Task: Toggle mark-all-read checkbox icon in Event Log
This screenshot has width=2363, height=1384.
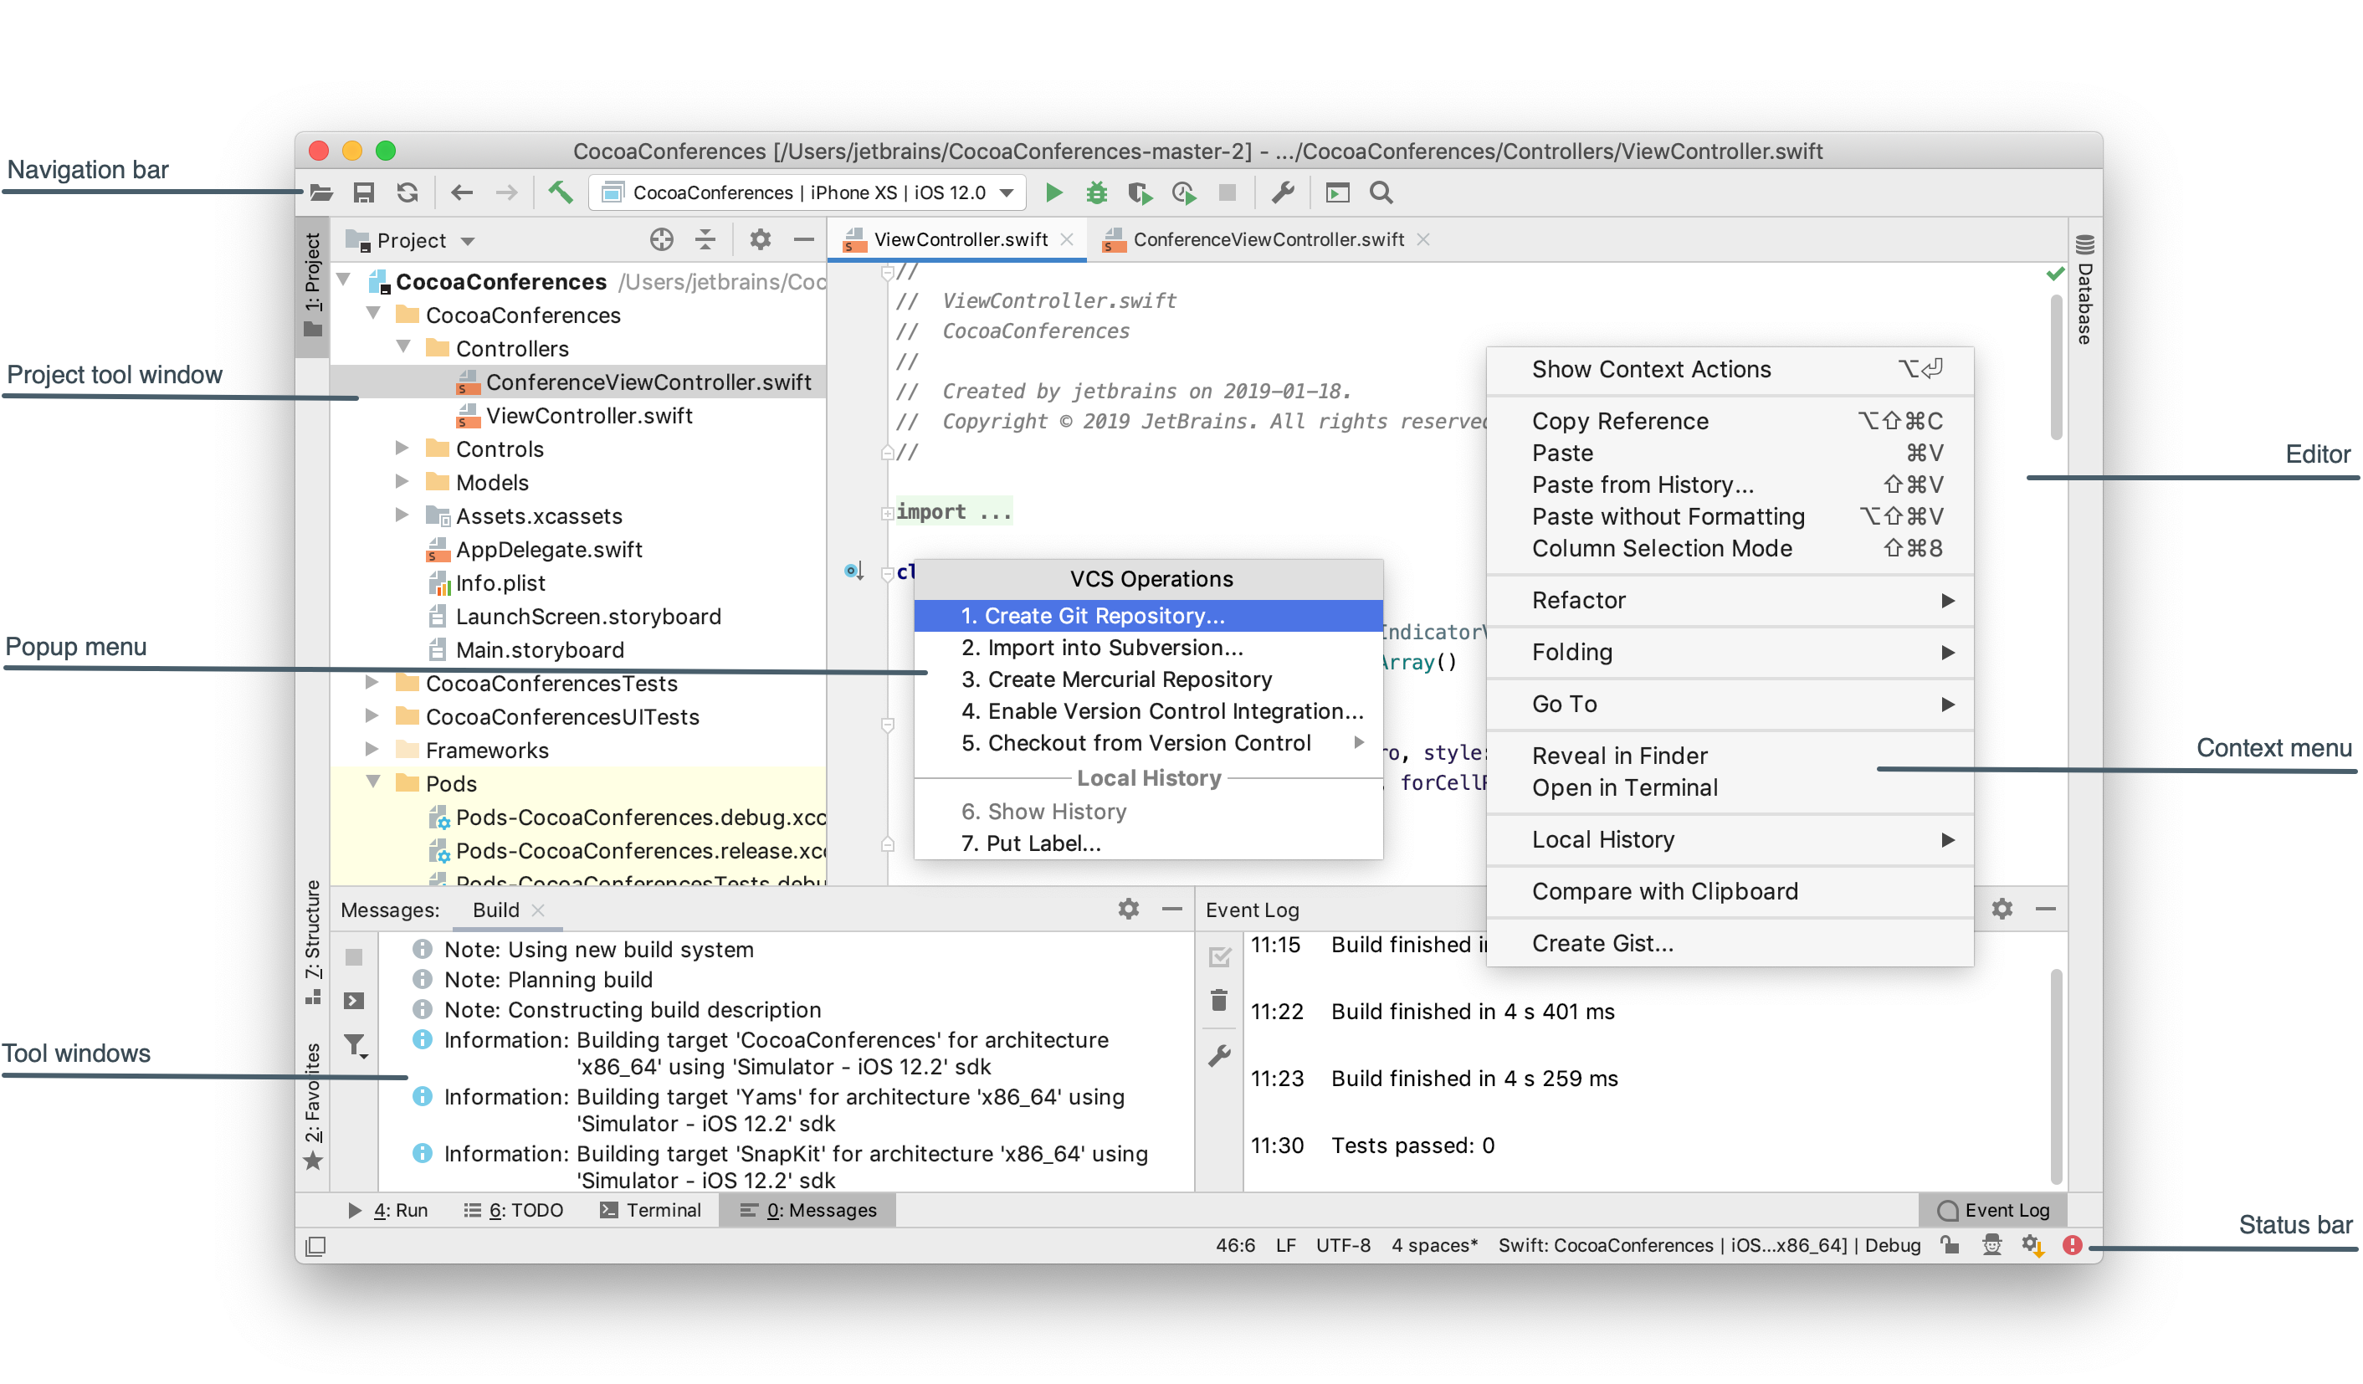Action: 1219,956
